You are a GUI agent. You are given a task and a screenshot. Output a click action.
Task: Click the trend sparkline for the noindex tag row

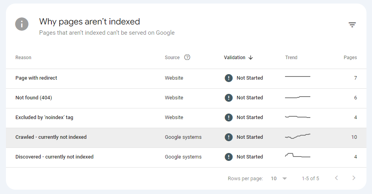pyautogui.click(x=298, y=117)
